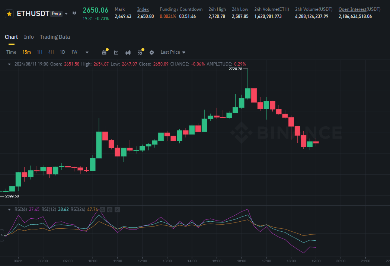Expand the left side panel arrow
This screenshot has height=266, width=390.
tap(2, 235)
